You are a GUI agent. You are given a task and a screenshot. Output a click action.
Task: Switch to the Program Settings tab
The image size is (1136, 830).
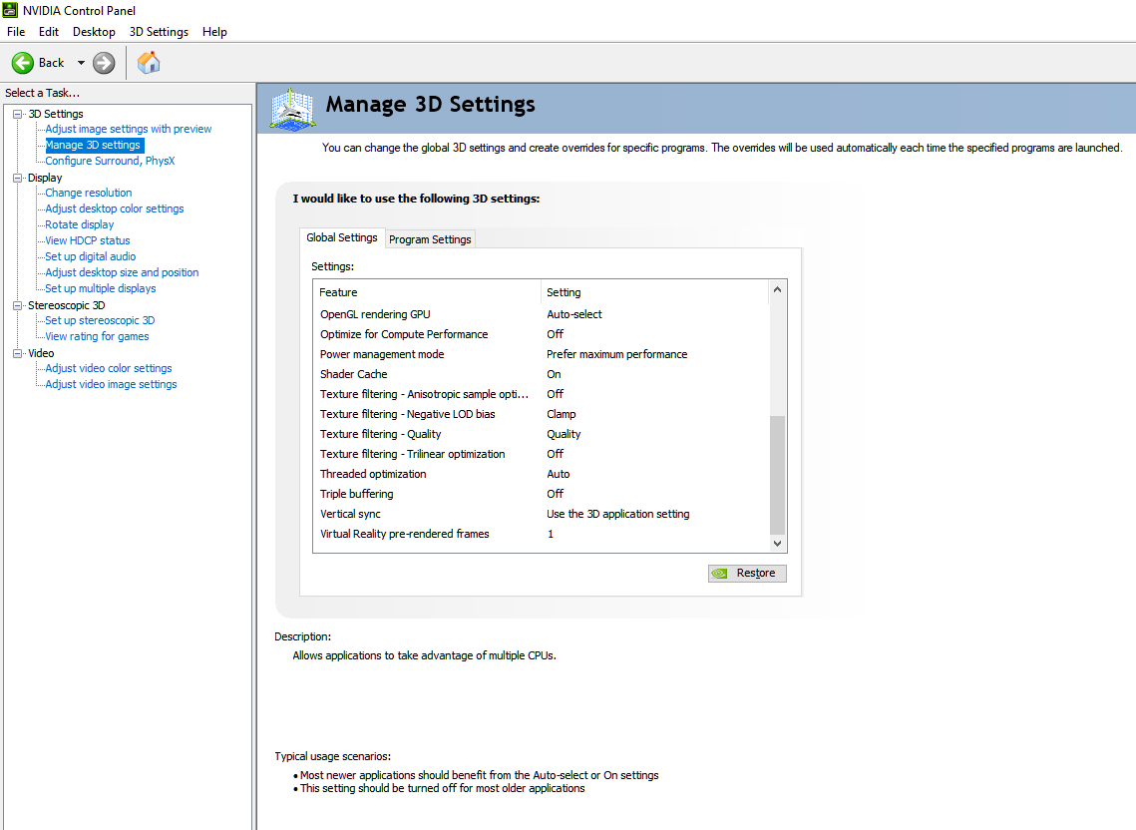[x=430, y=239]
